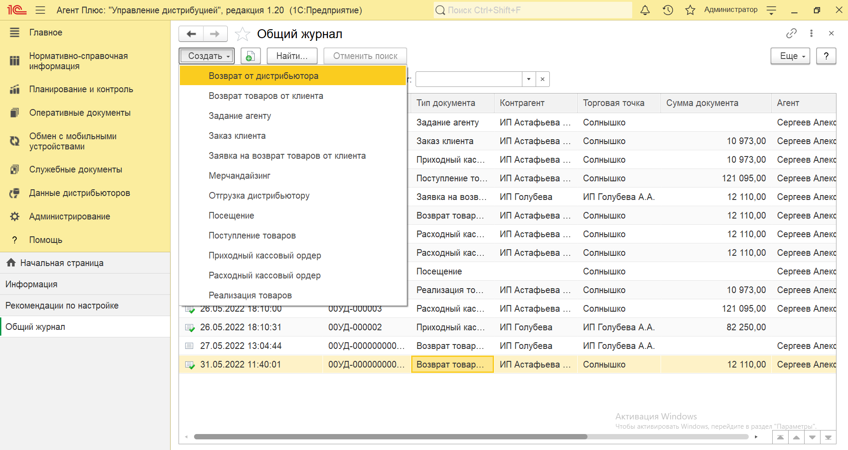Sort by Сумма документа column header

[x=702, y=103]
